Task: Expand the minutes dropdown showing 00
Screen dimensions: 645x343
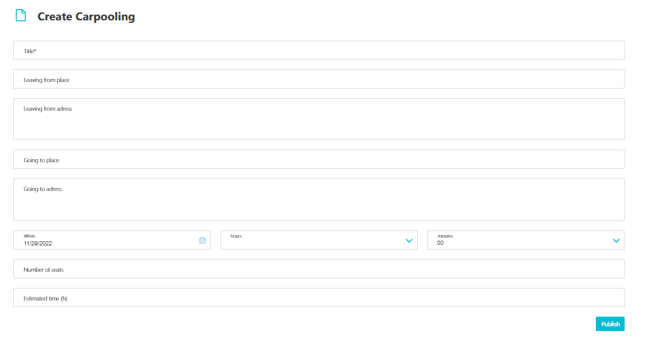Action: coord(526,240)
